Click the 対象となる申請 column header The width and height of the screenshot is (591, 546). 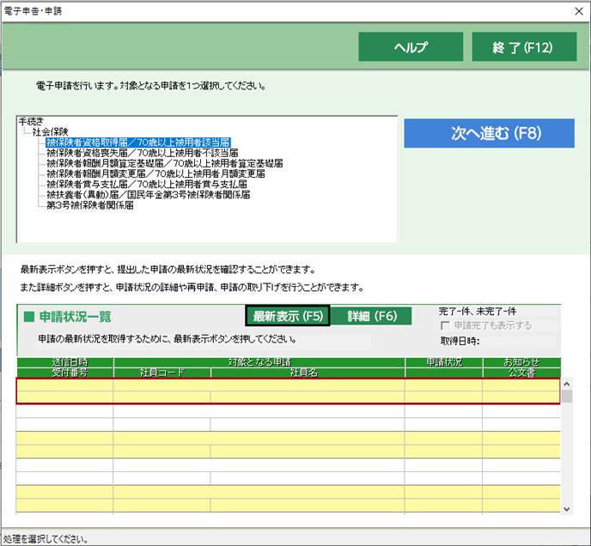259,362
